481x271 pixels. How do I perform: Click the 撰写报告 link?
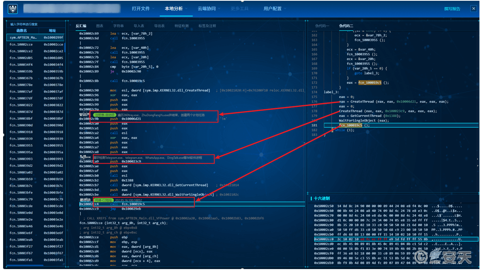click(452, 9)
